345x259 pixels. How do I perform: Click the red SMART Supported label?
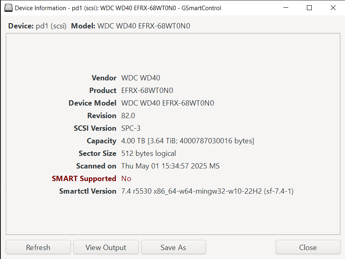click(84, 179)
